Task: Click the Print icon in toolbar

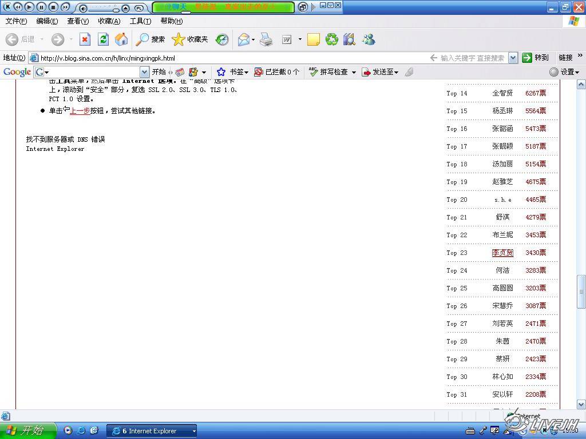Action: [266, 39]
